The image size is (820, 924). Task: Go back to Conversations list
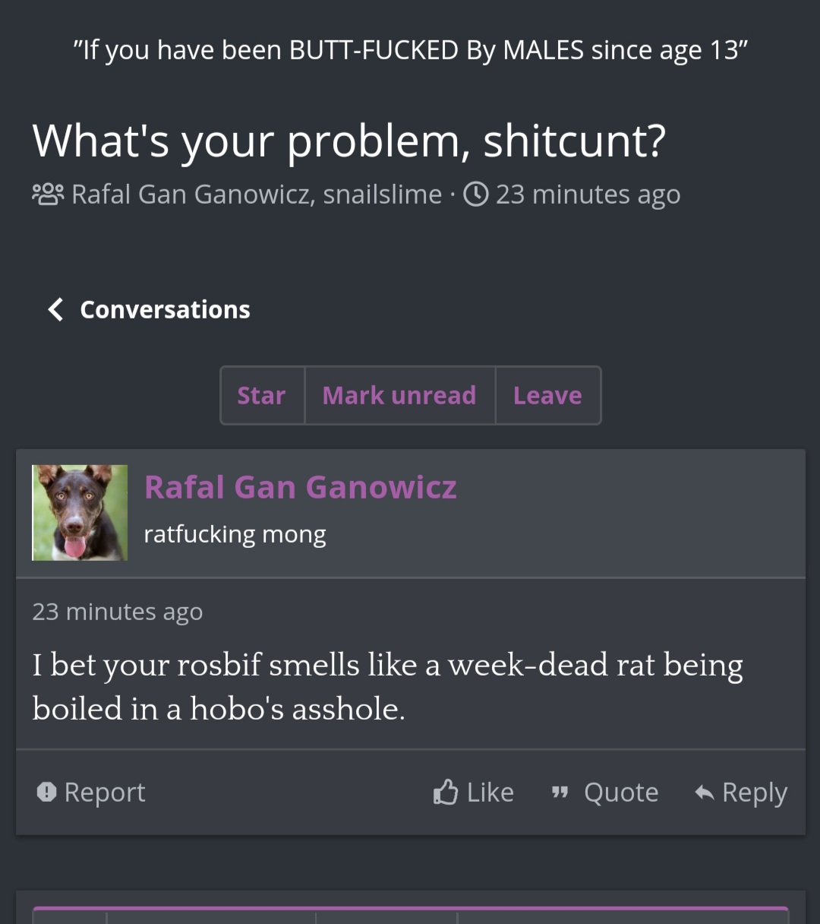coord(165,309)
